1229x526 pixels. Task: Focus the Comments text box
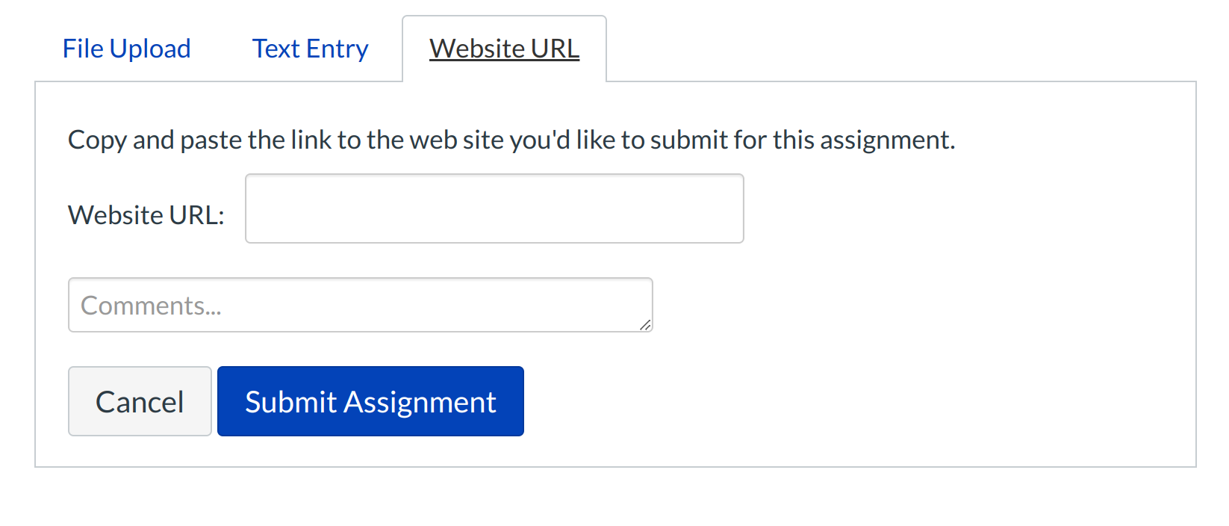tap(360, 305)
